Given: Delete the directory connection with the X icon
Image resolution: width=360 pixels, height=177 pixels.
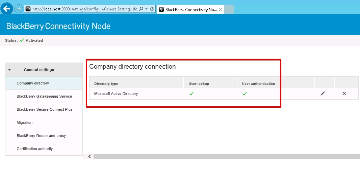Looking at the screenshot, I should pos(344,94).
